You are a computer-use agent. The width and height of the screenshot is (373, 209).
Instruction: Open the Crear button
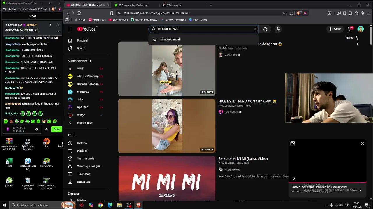click(x=335, y=29)
